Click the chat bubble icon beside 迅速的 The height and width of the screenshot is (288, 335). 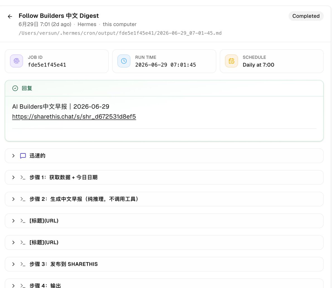[x=23, y=156]
